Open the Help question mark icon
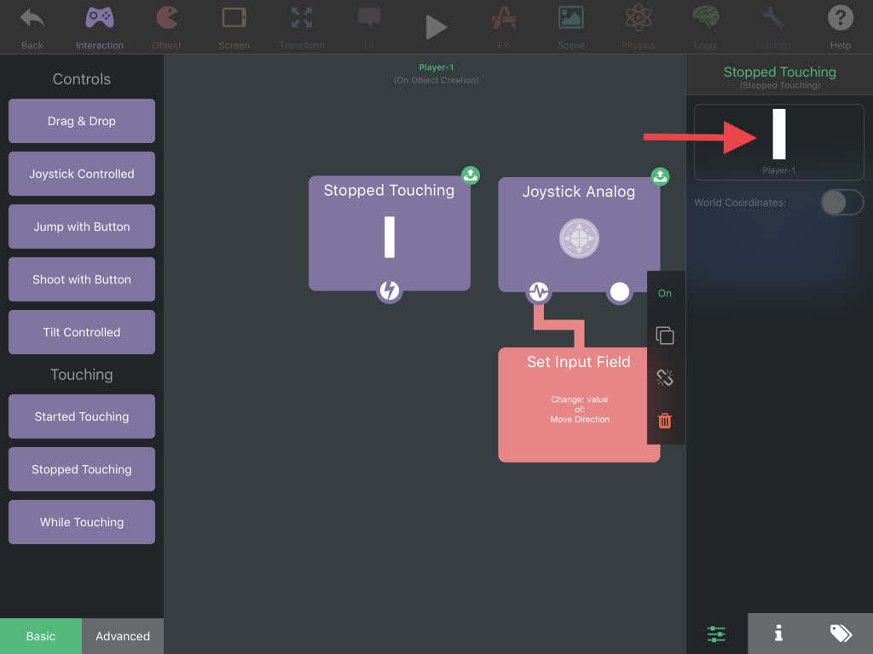The width and height of the screenshot is (873, 654). (x=840, y=19)
